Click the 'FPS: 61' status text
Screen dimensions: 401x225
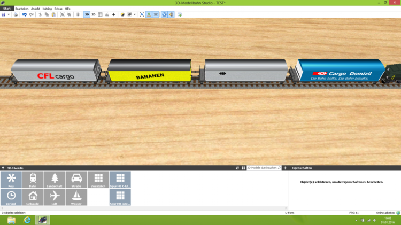tap(354, 213)
